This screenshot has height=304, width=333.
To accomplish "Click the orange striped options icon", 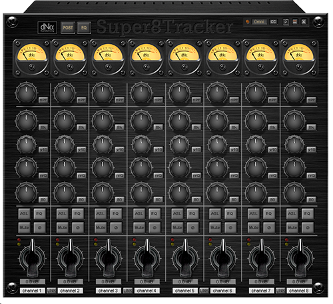I will (x=295, y=22).
